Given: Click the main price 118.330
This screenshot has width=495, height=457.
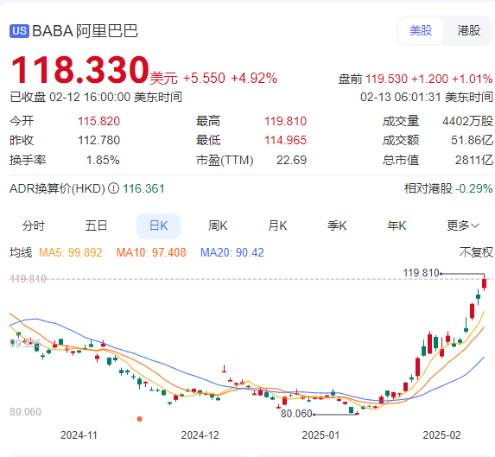Looking at the screenshot, I should (79, 69).
